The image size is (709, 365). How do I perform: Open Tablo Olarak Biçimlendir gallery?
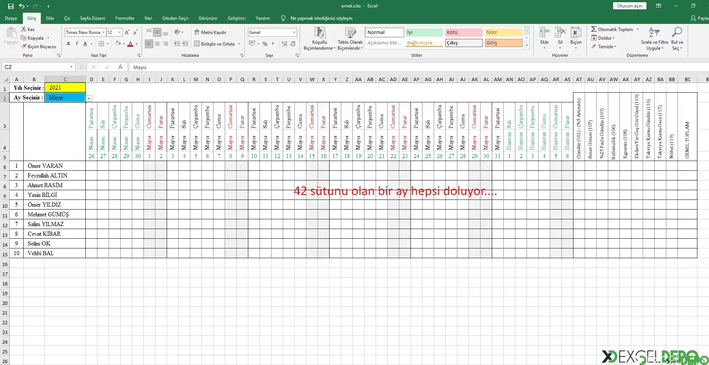[350, 38]
